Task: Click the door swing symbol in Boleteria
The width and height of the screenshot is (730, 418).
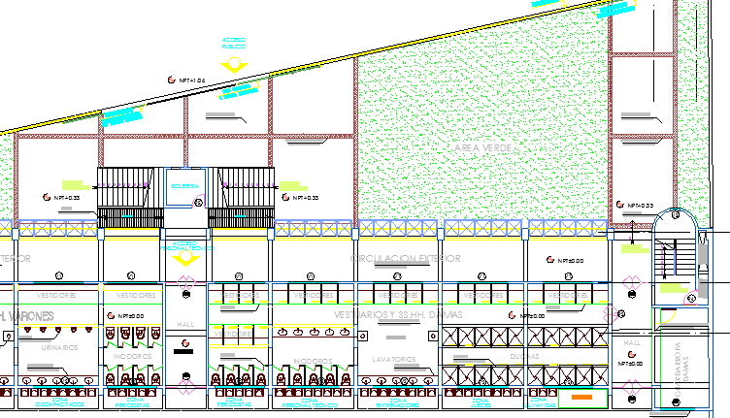Action: (199, 203)
